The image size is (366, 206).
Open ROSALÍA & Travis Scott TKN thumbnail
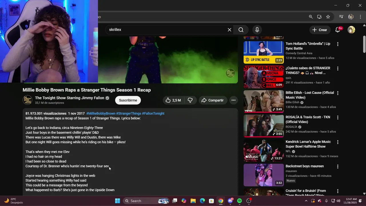[x=264, y=126]
